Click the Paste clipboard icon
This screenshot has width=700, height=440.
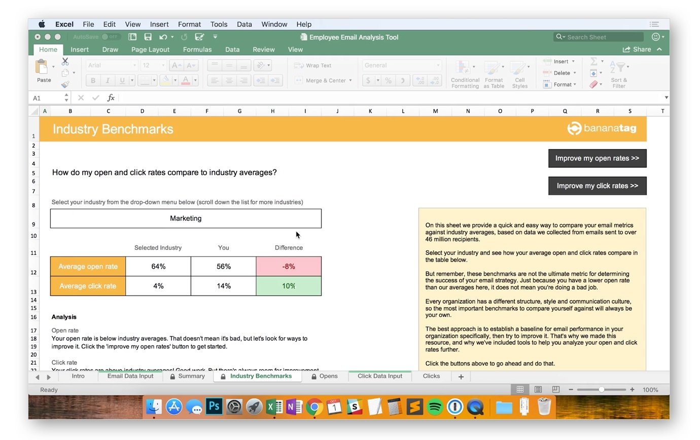click(x=42, y=66)
